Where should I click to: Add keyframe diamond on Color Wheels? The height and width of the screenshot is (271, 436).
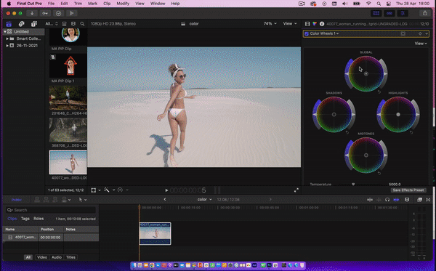pos(420,33)
